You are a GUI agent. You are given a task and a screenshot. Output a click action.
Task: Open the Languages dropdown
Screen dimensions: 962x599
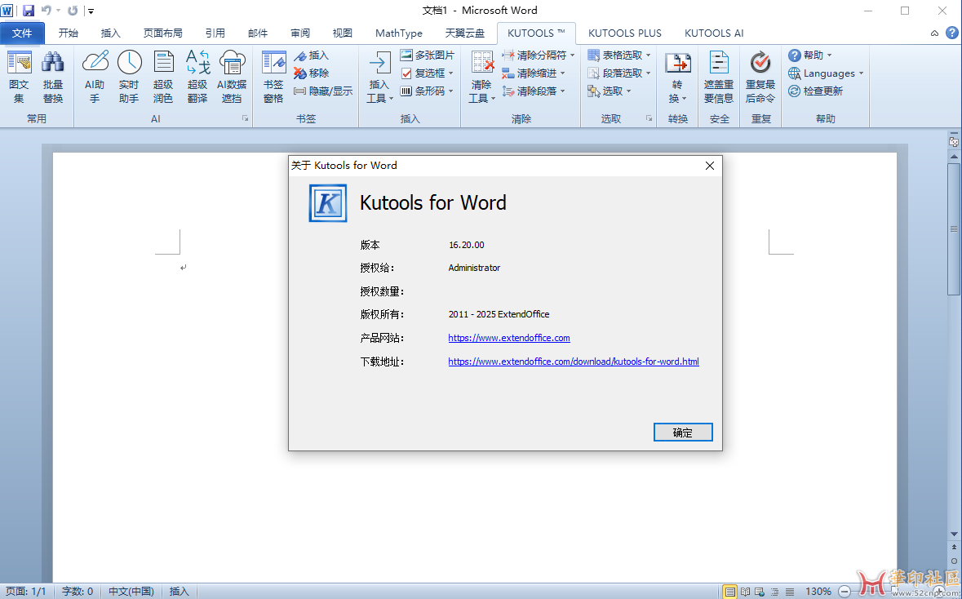click(x=826, y=73)
